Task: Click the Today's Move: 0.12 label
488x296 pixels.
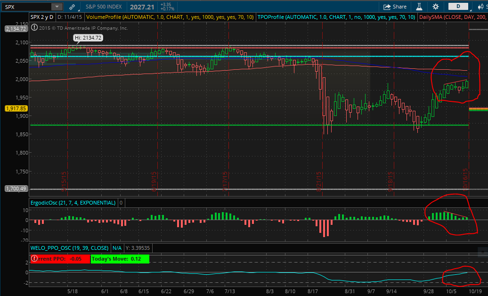Action: (120, 259)
